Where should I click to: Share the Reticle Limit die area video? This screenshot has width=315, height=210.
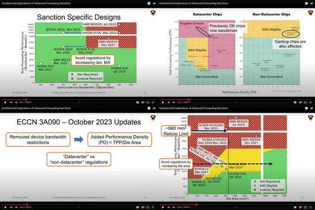click(x=312, y=108)
